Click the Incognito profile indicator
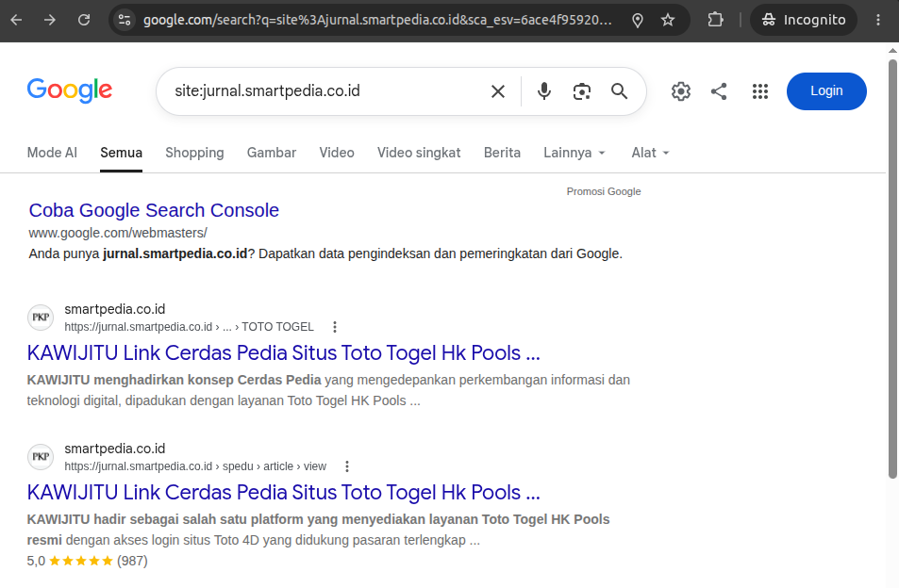The width and height of the screenshot is (899, 588). (804, 20)
